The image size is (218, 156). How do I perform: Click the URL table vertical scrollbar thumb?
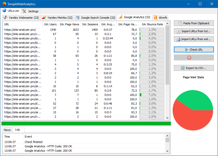click(167, 55)
